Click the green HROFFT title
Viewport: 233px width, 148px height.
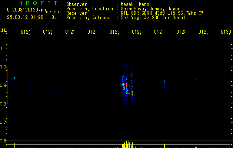click(x=38, y=3)
